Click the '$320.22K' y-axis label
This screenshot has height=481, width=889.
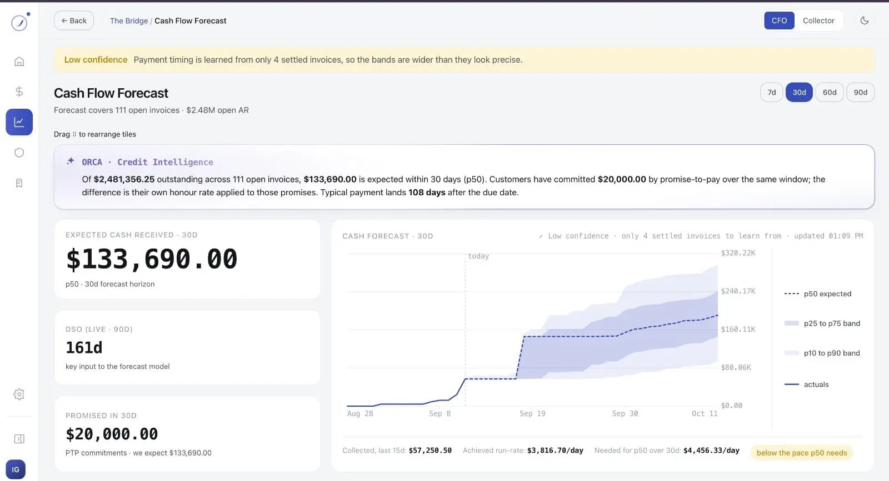738,253
